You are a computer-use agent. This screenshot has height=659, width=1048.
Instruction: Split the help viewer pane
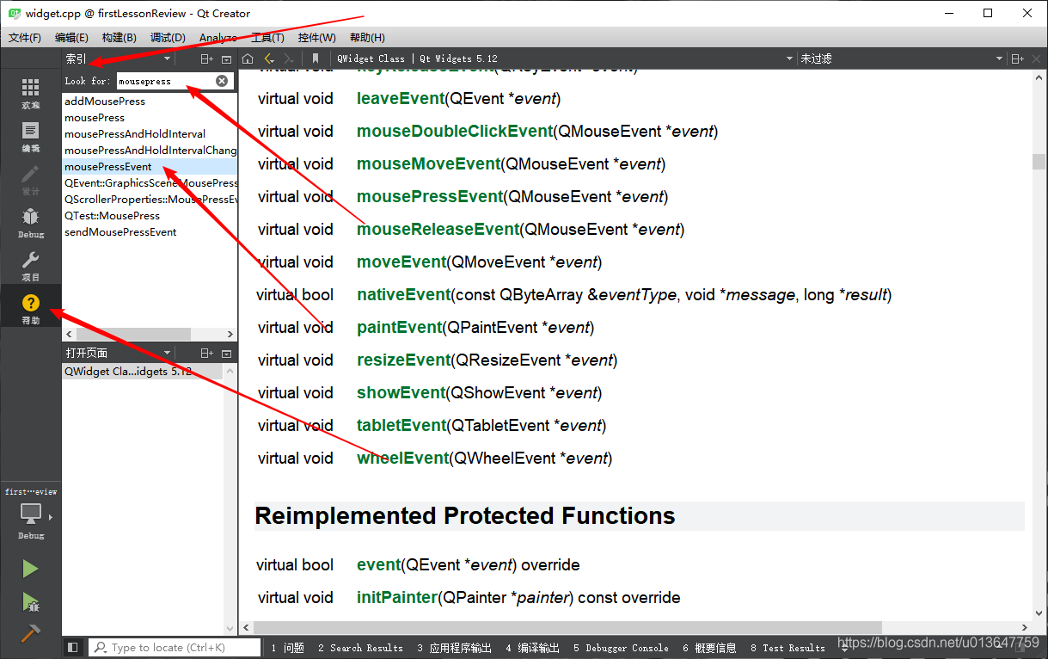(x=1018, y=59)
